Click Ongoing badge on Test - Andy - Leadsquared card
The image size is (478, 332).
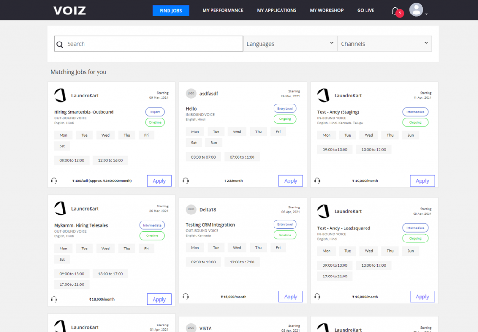click(x=415, y=238)
